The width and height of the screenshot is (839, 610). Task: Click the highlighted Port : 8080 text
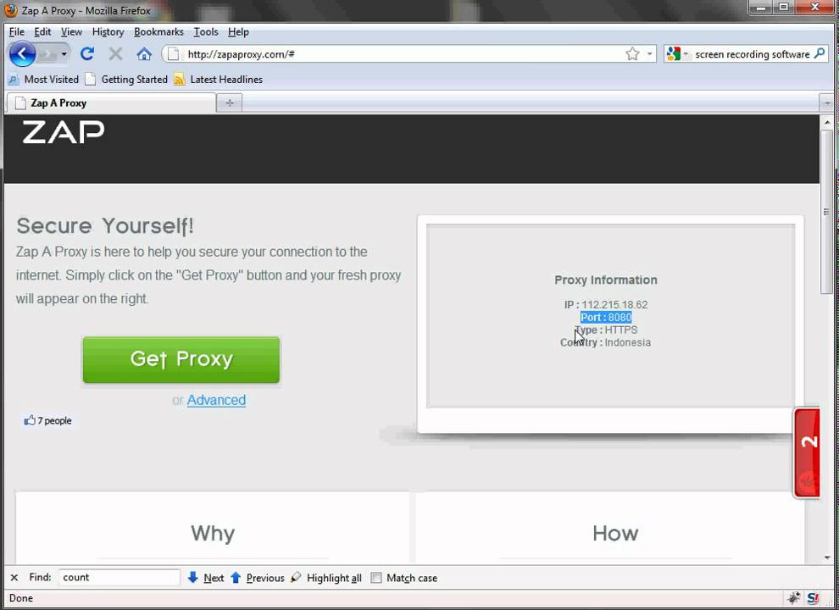[606, 318]
